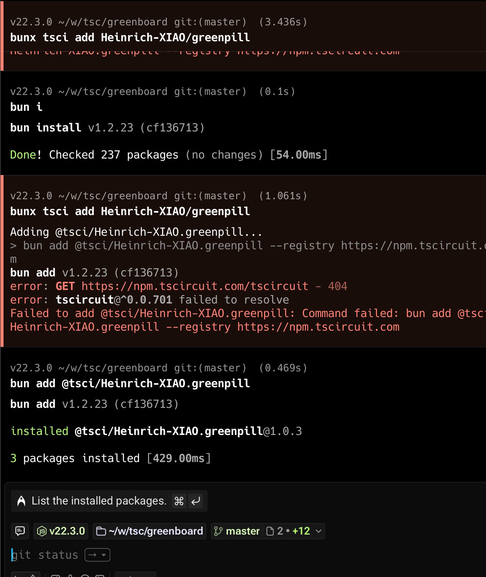Click the installed @tsci/Heinrich-XIAO.greenpill@1.0.3 output line
This screenshot has width=486, height=577.
click(x=156, y=431)
